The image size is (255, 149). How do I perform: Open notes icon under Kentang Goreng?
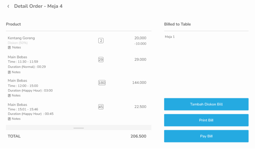pos(9,48)
